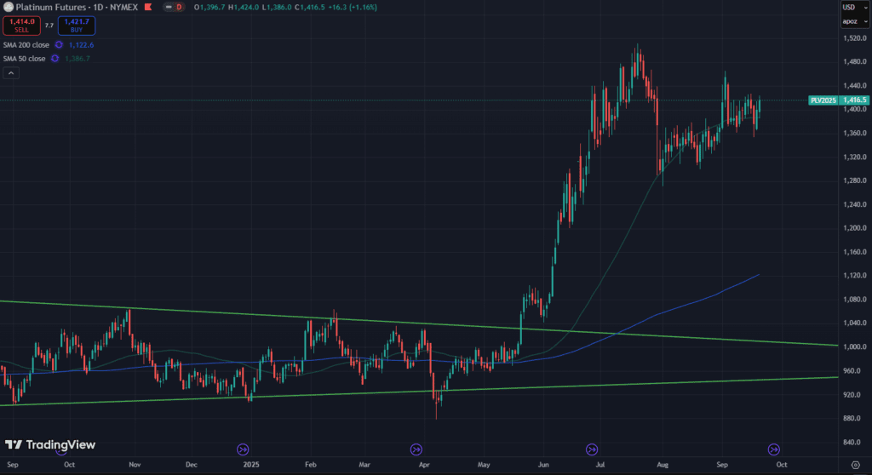The image size is (872, 475).
Task: Open time axis settings gear icon
Action: point(852,466)
